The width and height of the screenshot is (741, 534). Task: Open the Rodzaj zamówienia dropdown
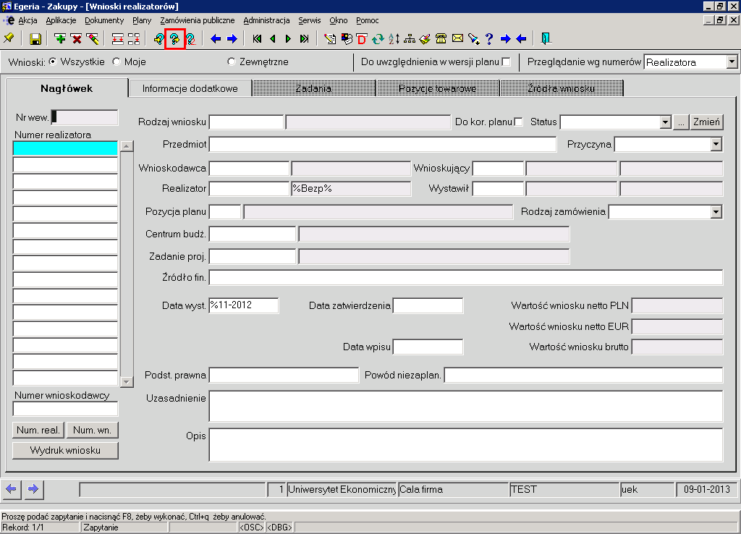716,212
